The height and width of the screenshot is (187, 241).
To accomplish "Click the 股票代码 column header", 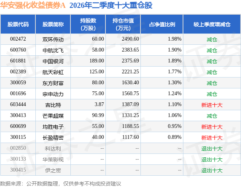I will [18, 24].
